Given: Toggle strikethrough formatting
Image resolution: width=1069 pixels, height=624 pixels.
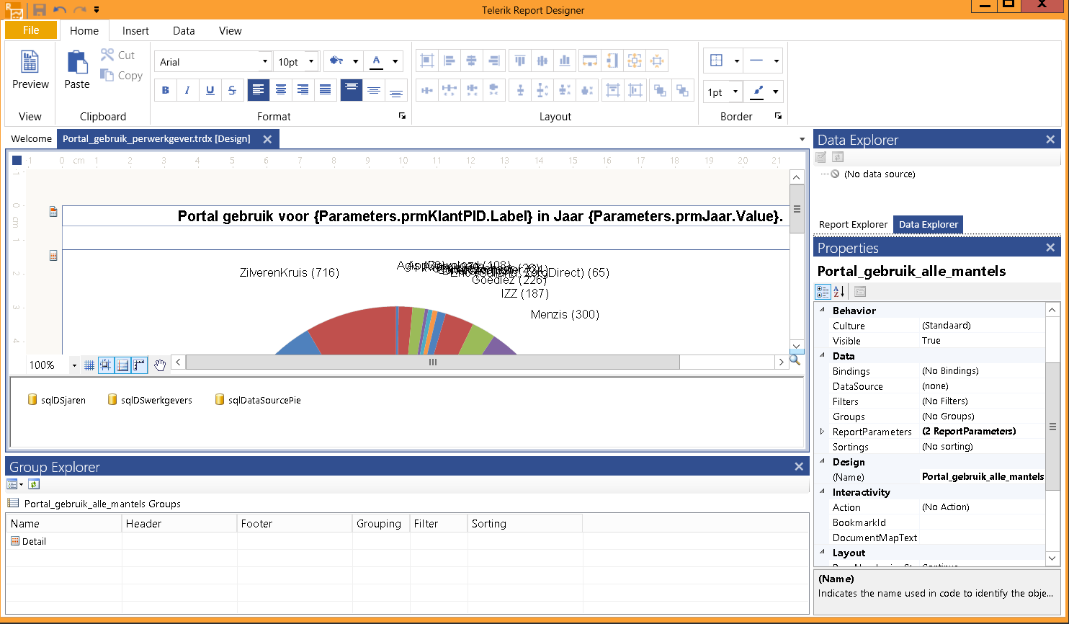Looking at the screenshot, I should pyautogui.click(x=232, y=90).
